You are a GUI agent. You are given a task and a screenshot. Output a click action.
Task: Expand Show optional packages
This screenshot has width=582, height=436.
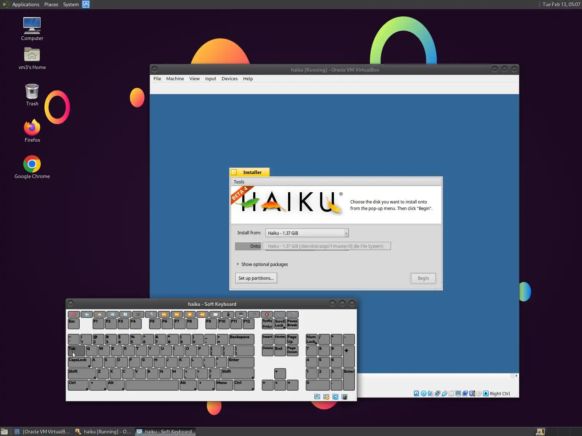262,264
